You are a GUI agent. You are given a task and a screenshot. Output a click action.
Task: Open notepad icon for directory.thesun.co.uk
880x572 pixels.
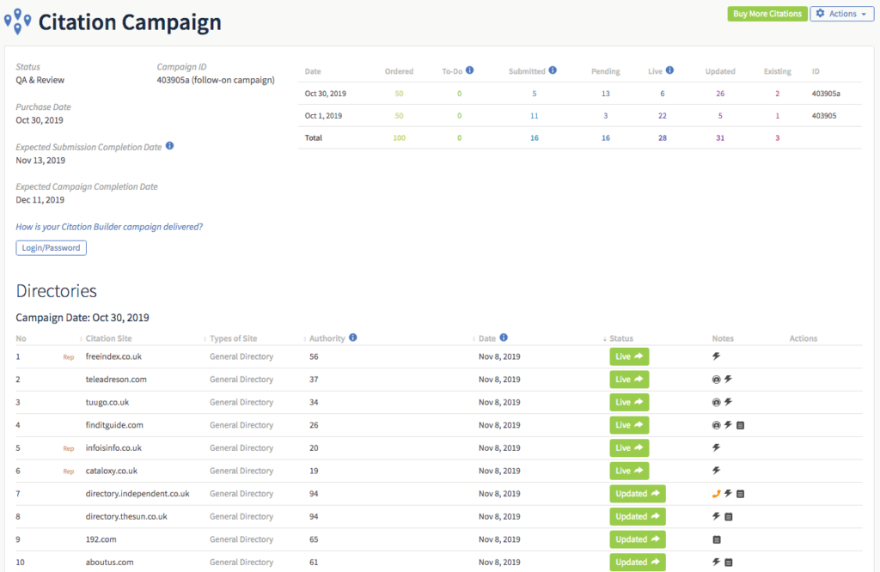tap(729, 517)
